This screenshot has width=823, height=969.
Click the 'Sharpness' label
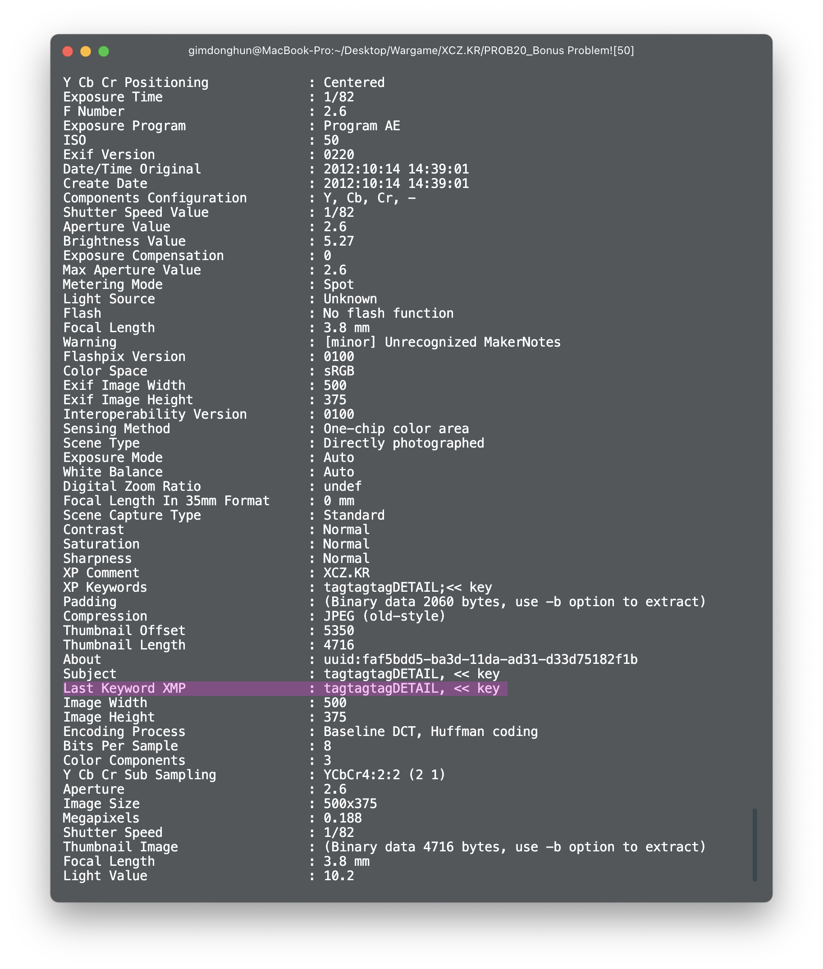coord(97,559)
